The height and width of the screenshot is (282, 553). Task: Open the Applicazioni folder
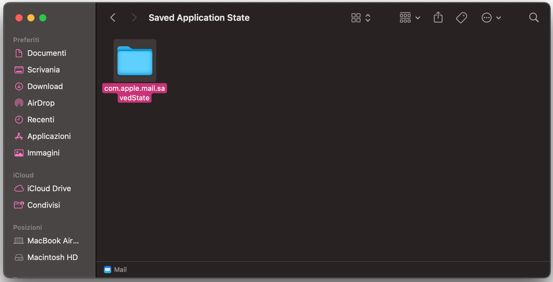[x=49, y=136]
